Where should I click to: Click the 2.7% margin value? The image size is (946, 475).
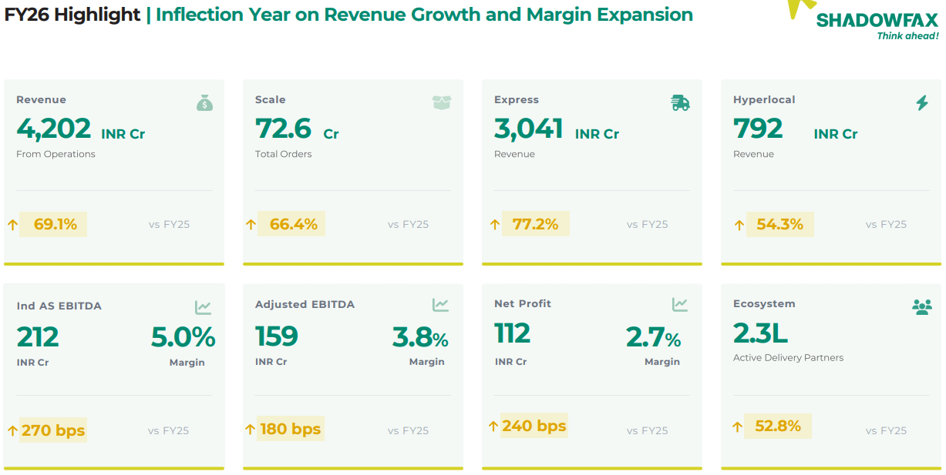pos(654,337)
